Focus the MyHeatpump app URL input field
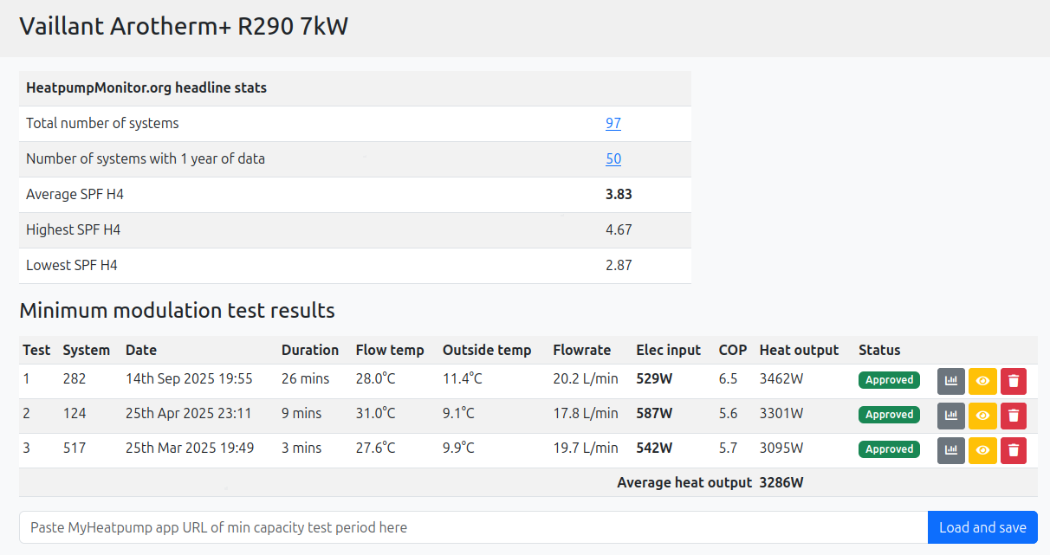The image size is (1050, 555). tap(473, 527)
